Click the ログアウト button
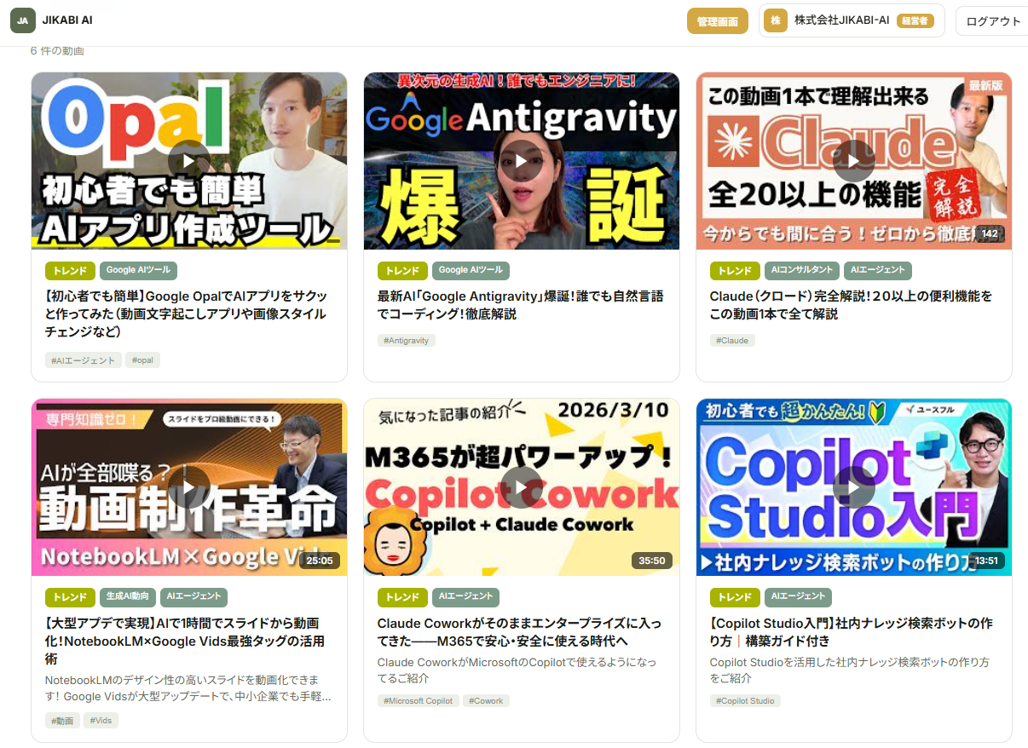 pos(993,21)
